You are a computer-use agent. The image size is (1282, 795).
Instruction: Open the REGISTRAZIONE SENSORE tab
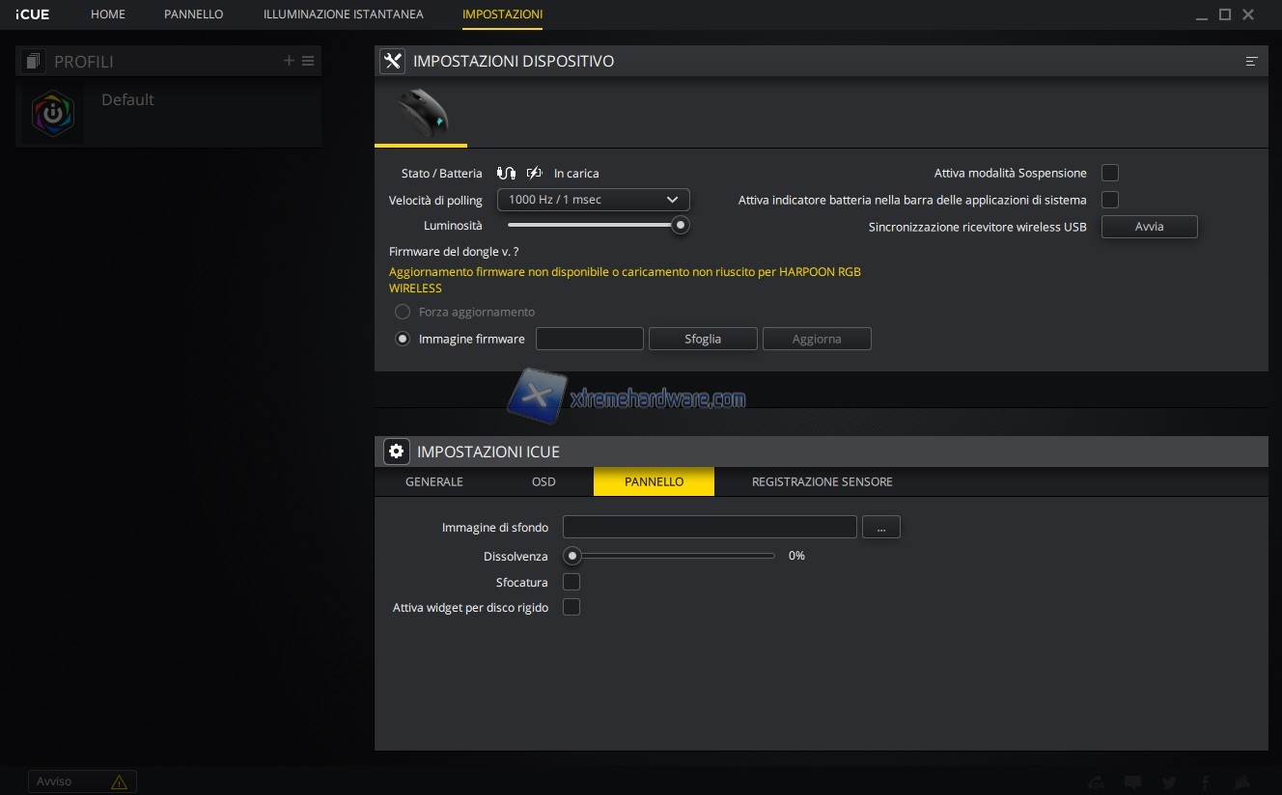point(822,481)
